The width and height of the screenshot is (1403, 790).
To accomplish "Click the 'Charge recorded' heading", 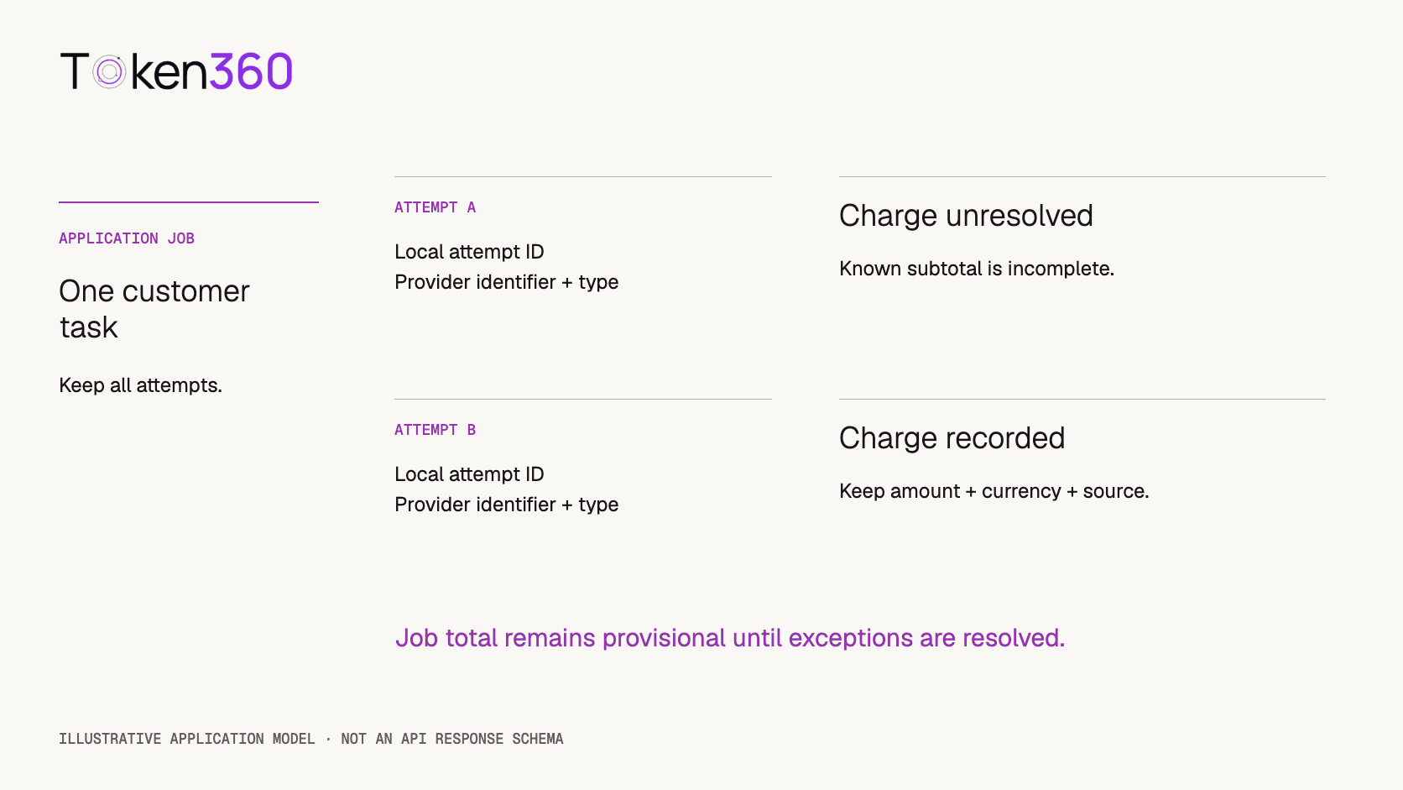I will click(952, 438).
